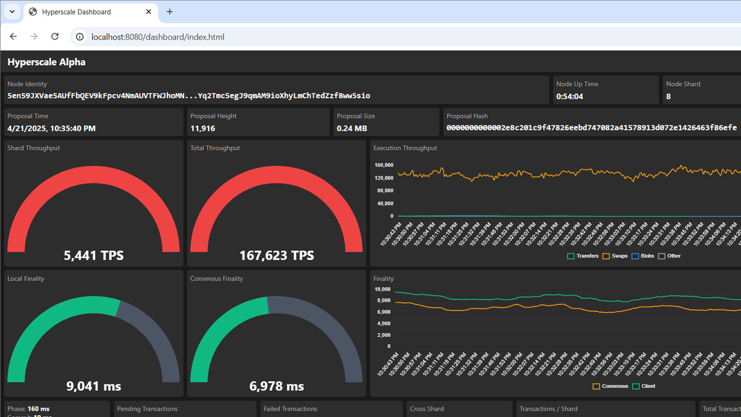Click the Node Shard value 8
741x417 pixels.
click(668, 96)
